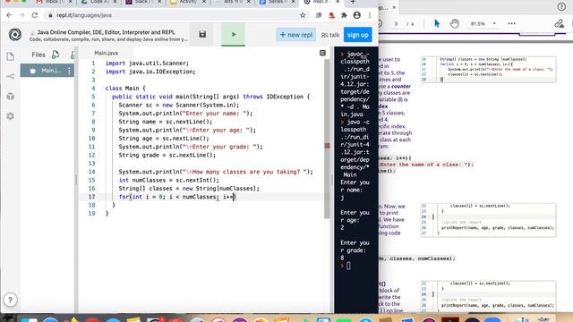Click the gray extension icon beside the star

[x=319, y=15]
